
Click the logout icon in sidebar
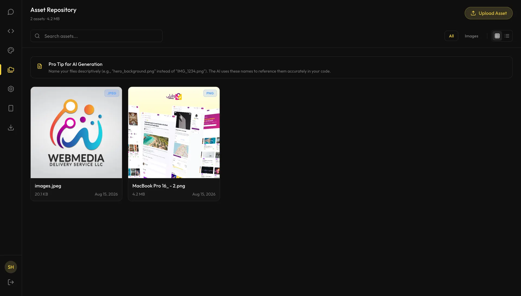11,282
